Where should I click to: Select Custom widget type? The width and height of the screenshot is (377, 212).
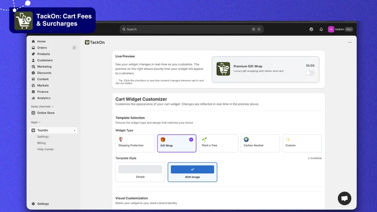[302, 143]
